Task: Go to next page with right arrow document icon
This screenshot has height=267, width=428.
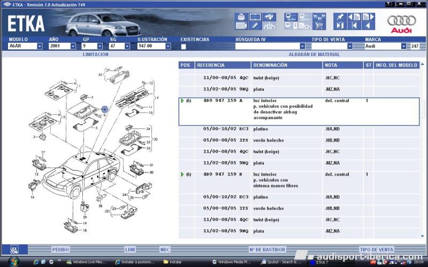Action: tap(368, 17)
